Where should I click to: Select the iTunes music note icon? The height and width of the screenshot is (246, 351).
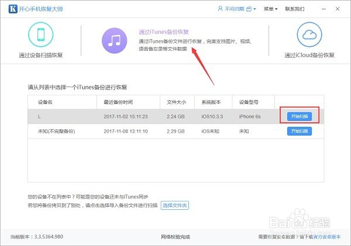click(115, 40)
